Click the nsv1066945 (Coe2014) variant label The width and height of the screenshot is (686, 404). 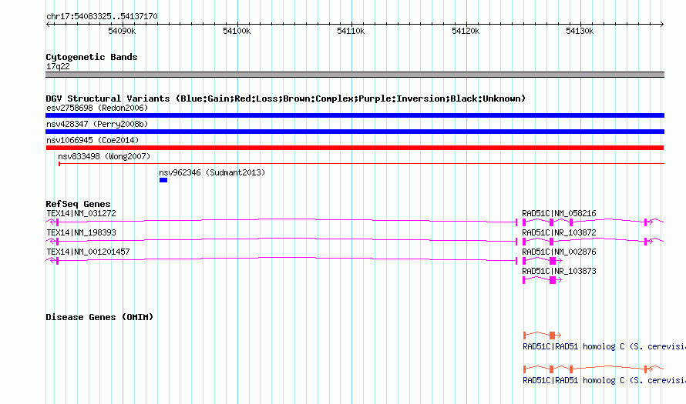pos(92,140)
